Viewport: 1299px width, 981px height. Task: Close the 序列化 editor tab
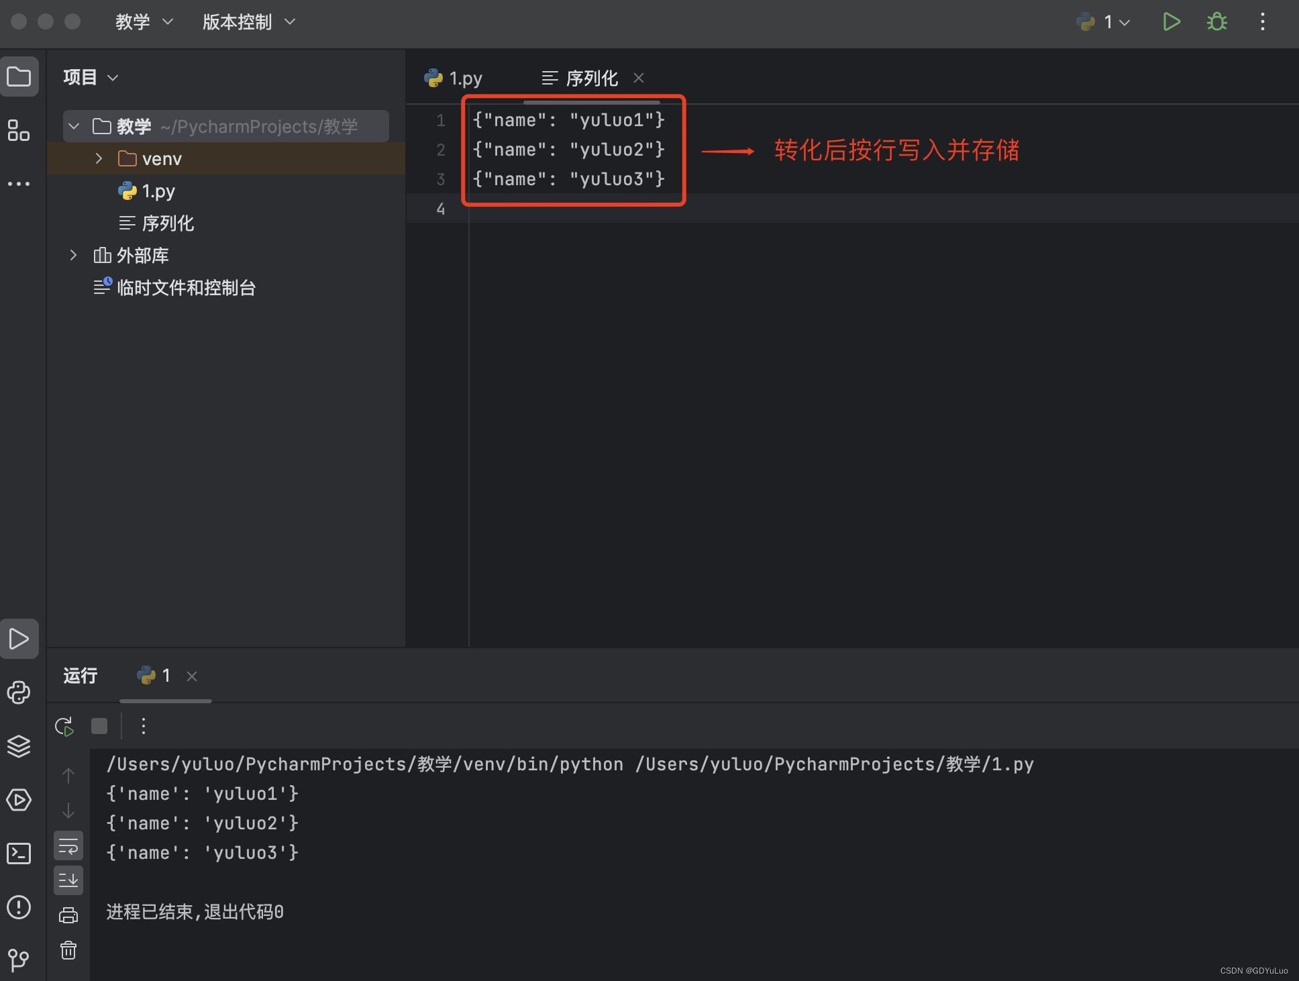(x=639, y=79)
